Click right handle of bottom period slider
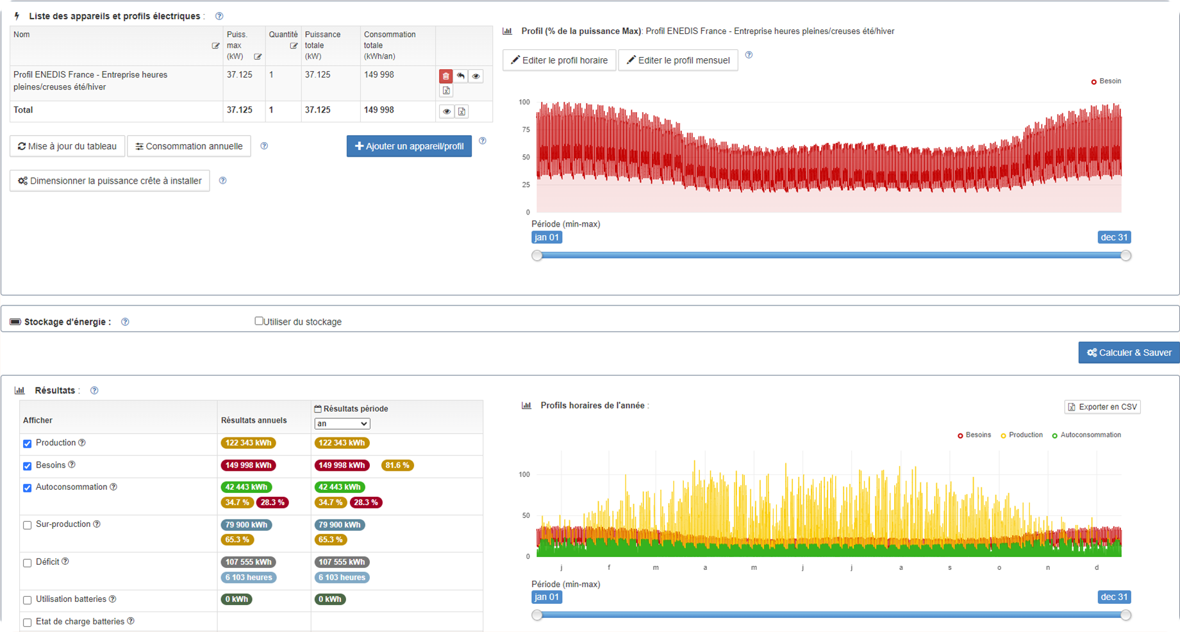 (x=1126, y=615)
